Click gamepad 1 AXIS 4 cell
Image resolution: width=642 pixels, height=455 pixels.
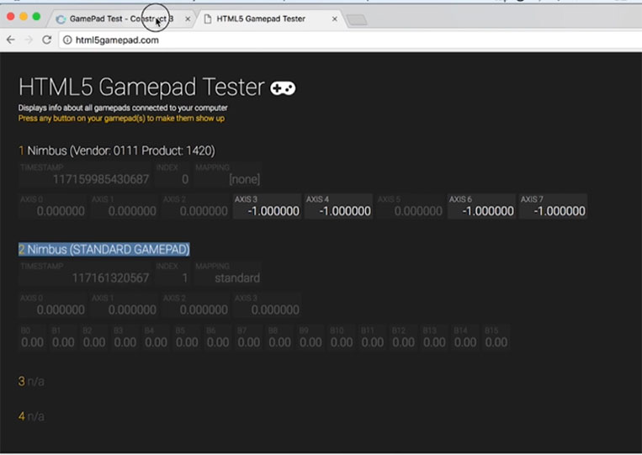(x=338, y=206)
